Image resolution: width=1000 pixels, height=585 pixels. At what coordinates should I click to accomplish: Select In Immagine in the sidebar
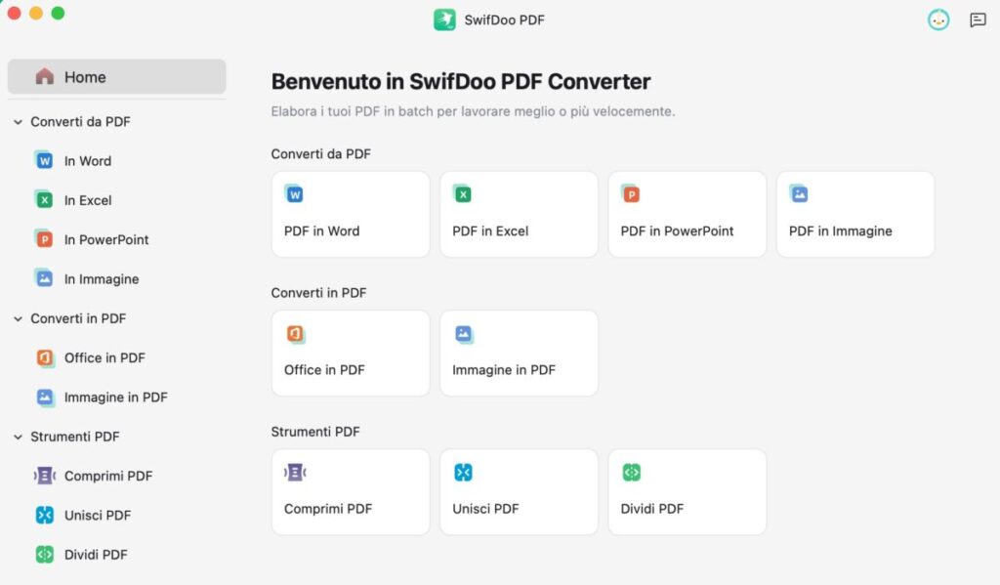click(x=101, y=278)
